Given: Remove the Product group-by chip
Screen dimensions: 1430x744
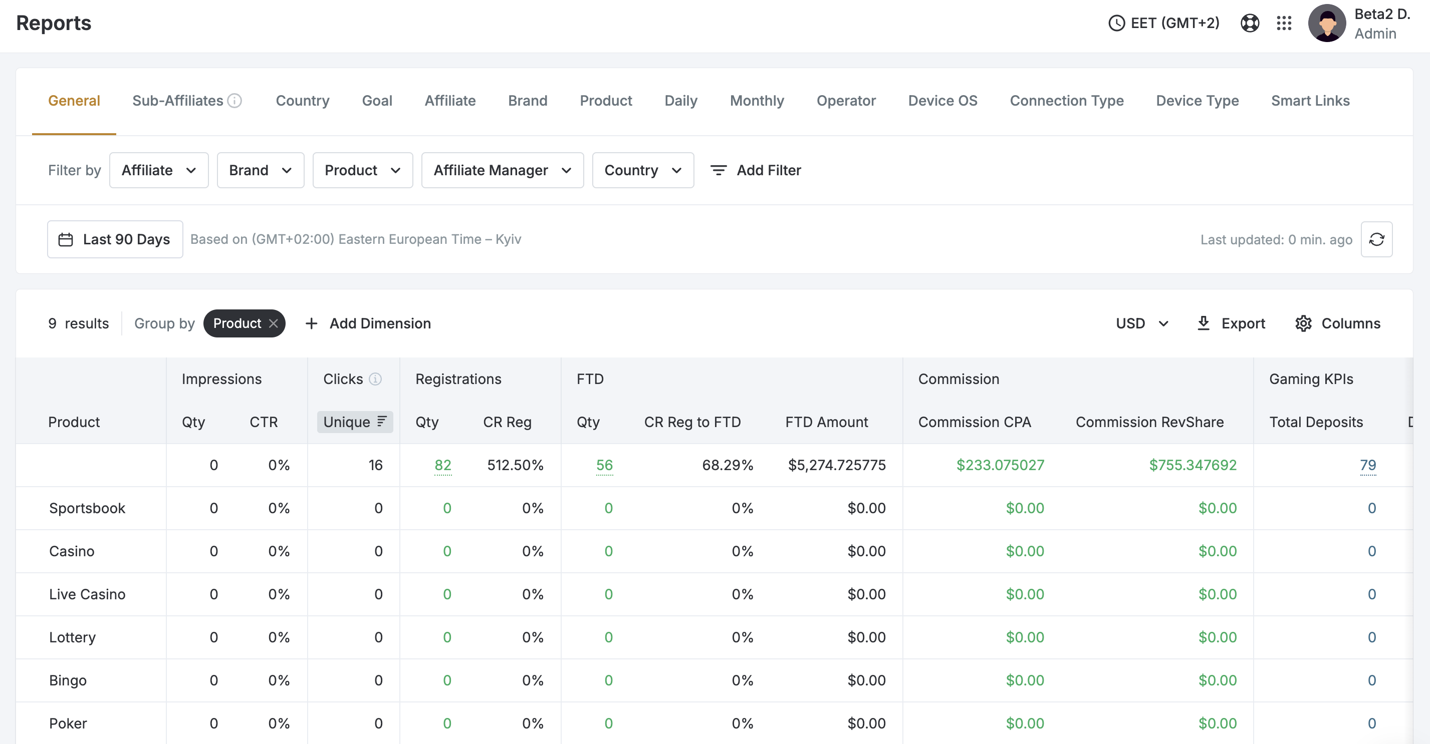Looking at the screenshot, I should click(274, 323).
